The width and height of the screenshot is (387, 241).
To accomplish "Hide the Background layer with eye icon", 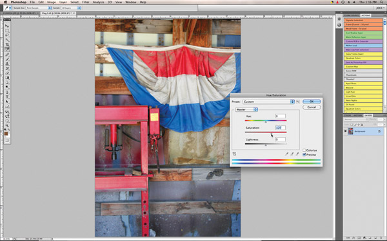I will tap(346, 131).
